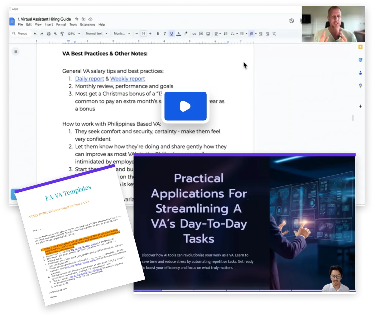The height and width of the screenshot is (318, 374).
Task: Toggle the checklist formatting
Action: pyautogui.click(x=232, y=34)
